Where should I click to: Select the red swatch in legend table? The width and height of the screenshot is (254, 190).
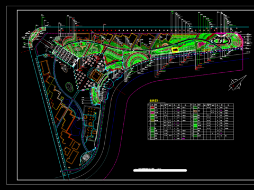pos(152,107)
